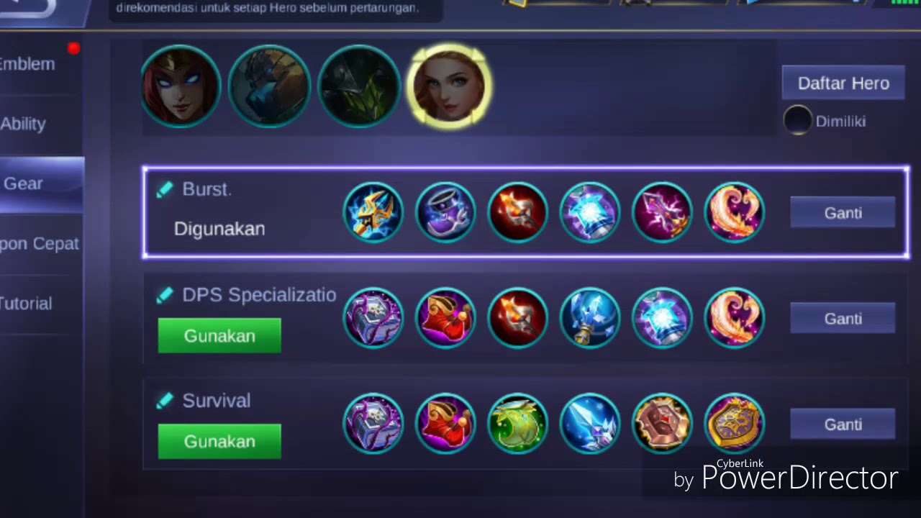The width and height of the screenshot is (921, 518).
Task: Tap the blue wand item in DPS Specialization
Action: coord(590,318)
